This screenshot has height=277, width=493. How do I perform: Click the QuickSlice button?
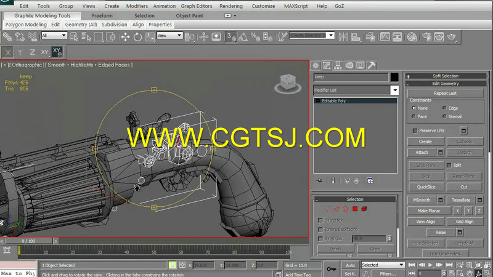[426, 187]
